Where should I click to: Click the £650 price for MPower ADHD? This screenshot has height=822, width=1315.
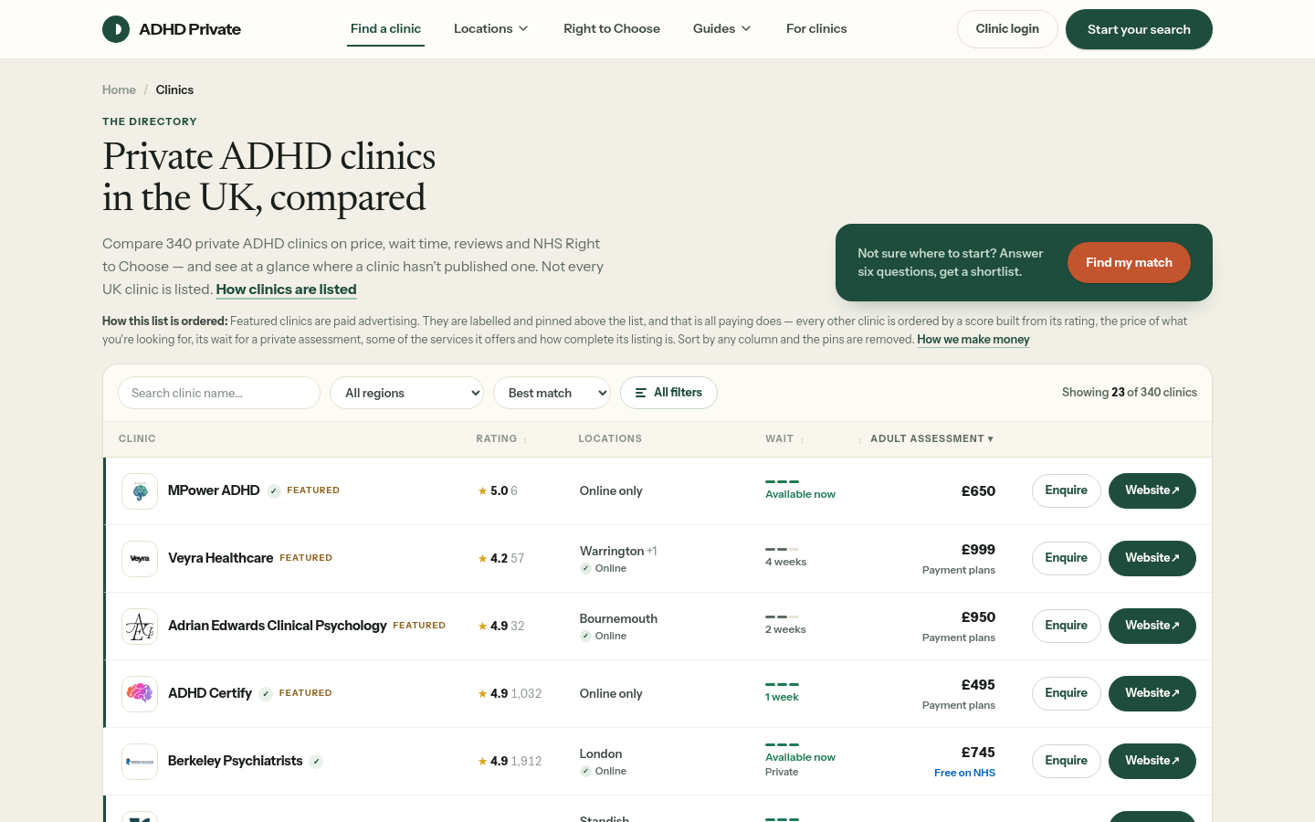point(978,491)
